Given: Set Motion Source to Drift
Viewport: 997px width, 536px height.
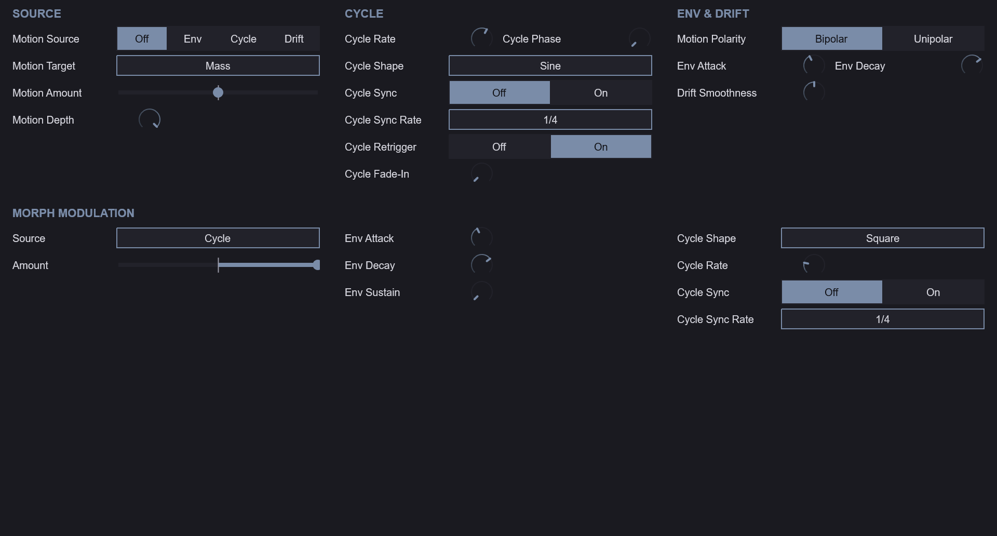Looking at the screenshot, I should click(x=294, y=38).
